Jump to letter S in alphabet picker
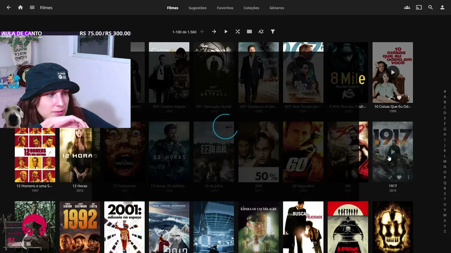This screenshot has width=451, height=253. tap(445, 194)
